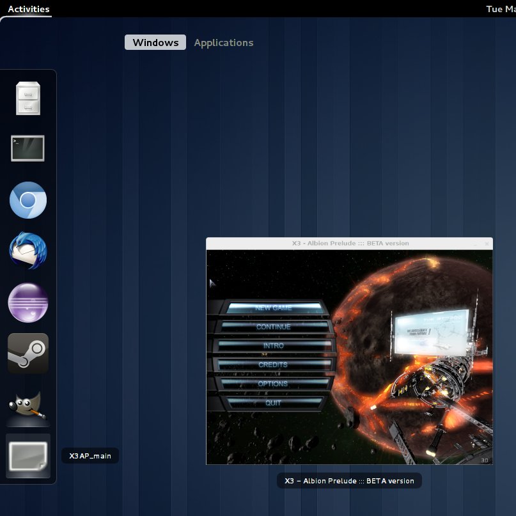516x516 pixels.
Task: Click CREDITS in the X3 menu
Action: (273, 364)
